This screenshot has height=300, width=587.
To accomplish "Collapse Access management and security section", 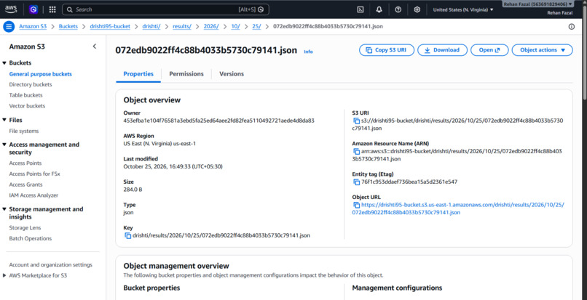I will point(4,145).
